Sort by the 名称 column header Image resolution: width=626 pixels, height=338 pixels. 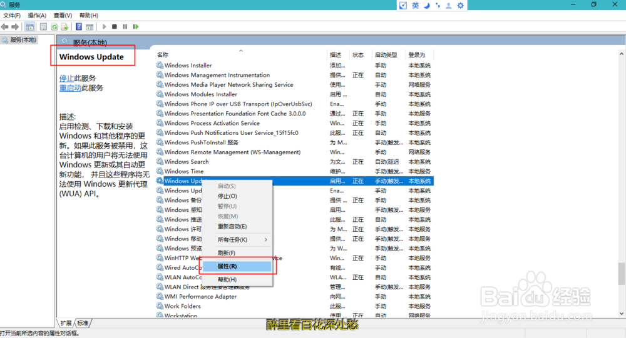point(240,55)
